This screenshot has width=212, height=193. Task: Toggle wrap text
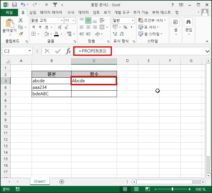click(102, 20)
